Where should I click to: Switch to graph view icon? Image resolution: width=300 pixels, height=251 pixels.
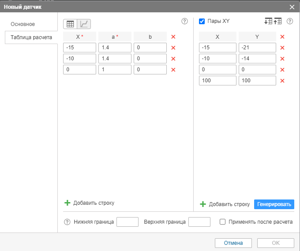click(84, 24)
